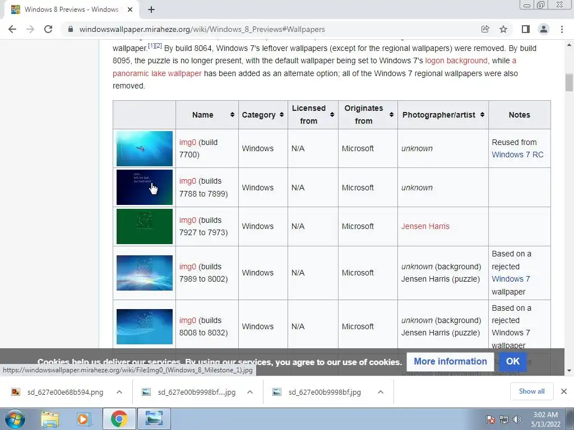Close the downloads bar
The width and height of the screenshot is (574, 430).
click(564, 391)
